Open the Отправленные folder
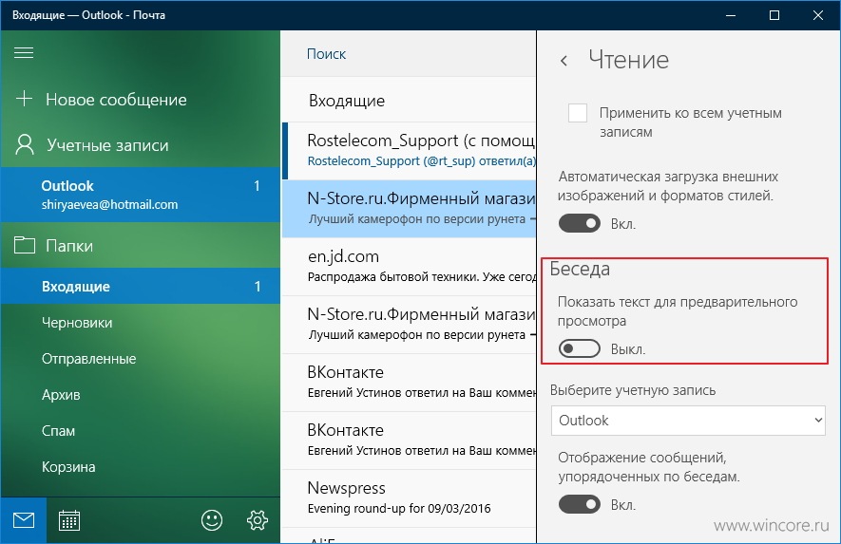This screenshot has width=841, height=544. pos(141,358)
